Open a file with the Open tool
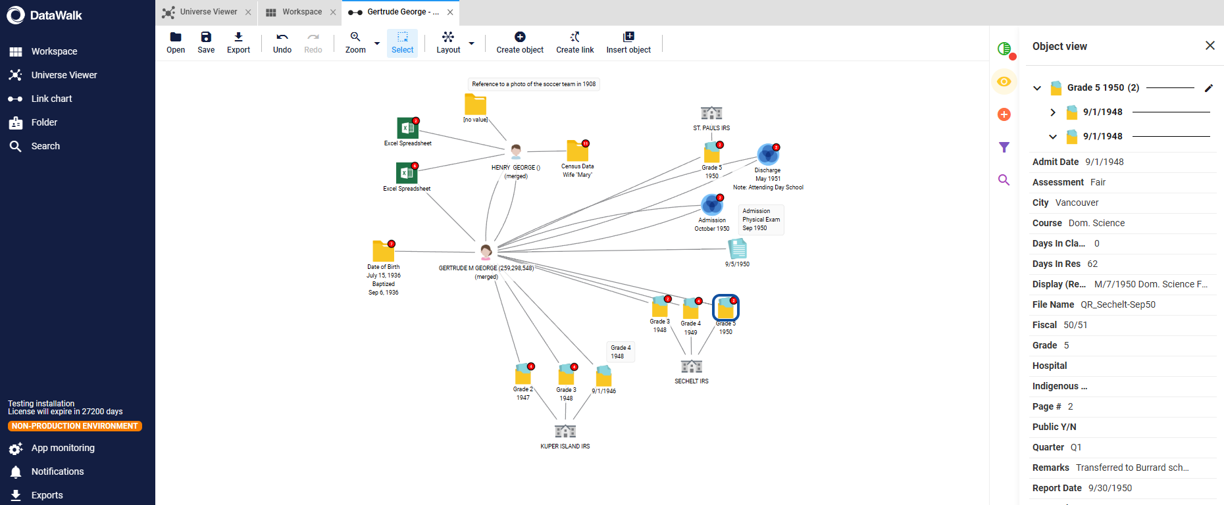Viewport: 1224px width, 505px height. (x=176, y=43)
